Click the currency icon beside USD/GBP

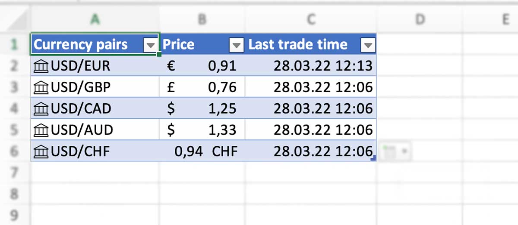coord(41,88)
